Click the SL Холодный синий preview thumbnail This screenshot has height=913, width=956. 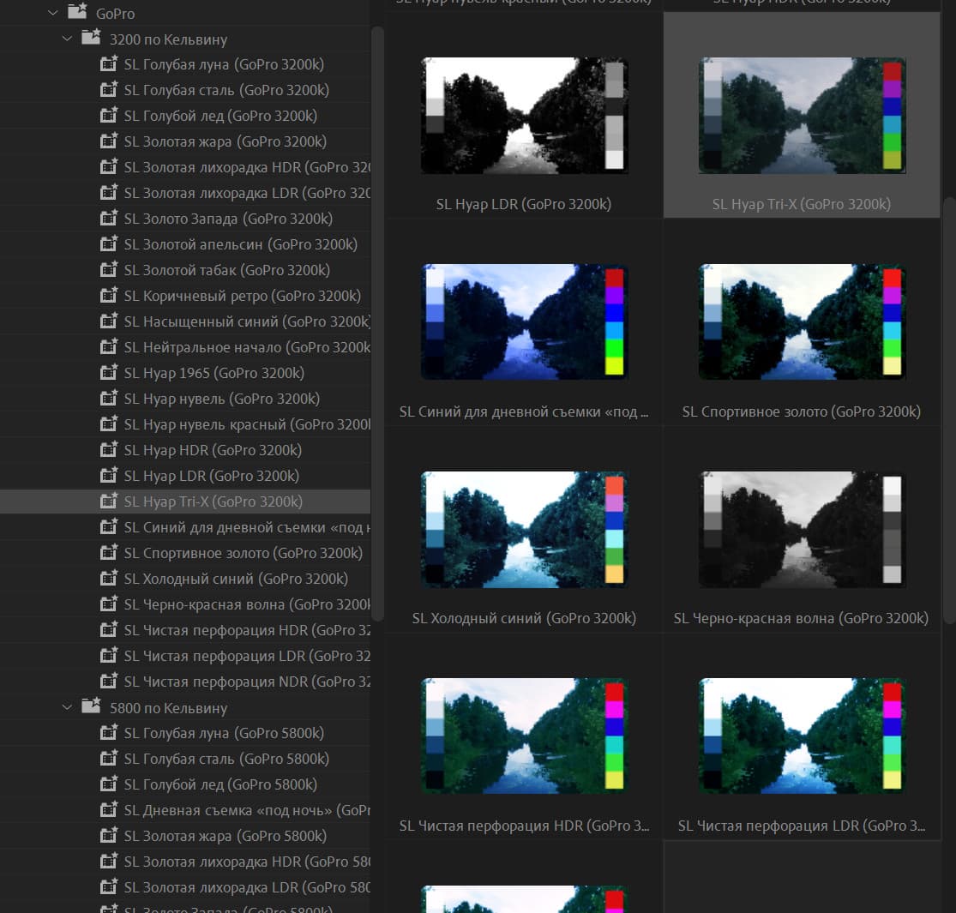coord(525,529)
